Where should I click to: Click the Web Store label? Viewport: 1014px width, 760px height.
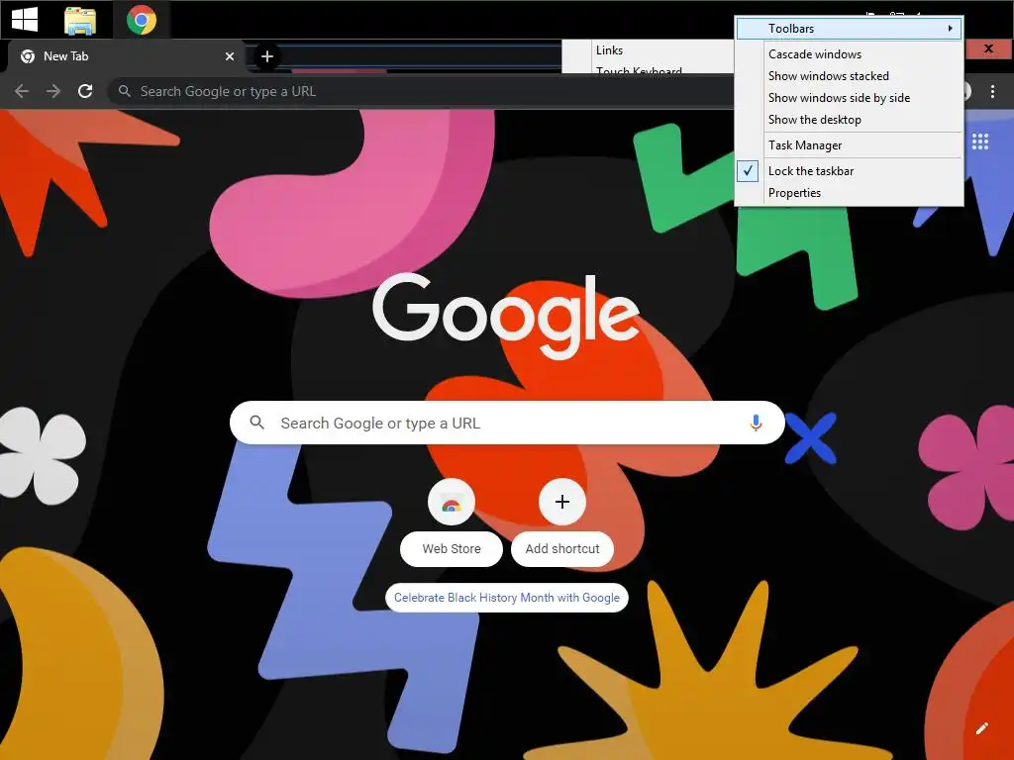(x=452, y=548)
